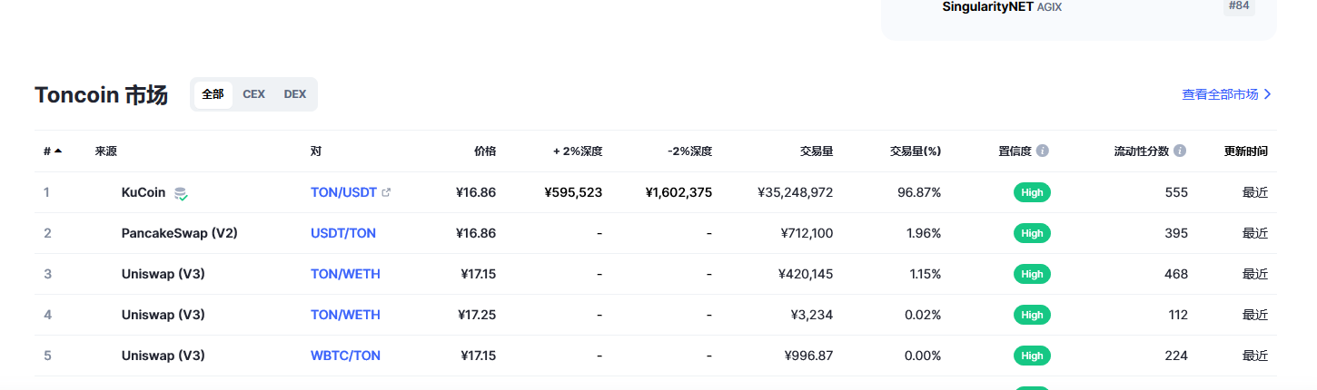The width and height of the screenshot is (1317, 390).
Task: Click Uniswap (V3) in row 4
Action: 163,315
